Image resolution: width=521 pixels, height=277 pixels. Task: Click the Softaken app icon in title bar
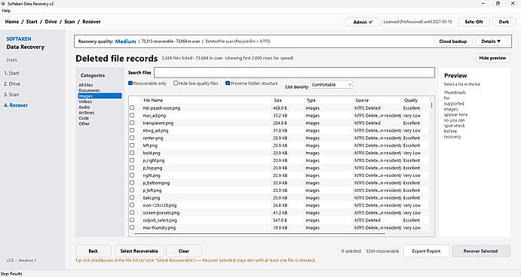[3, 4]
